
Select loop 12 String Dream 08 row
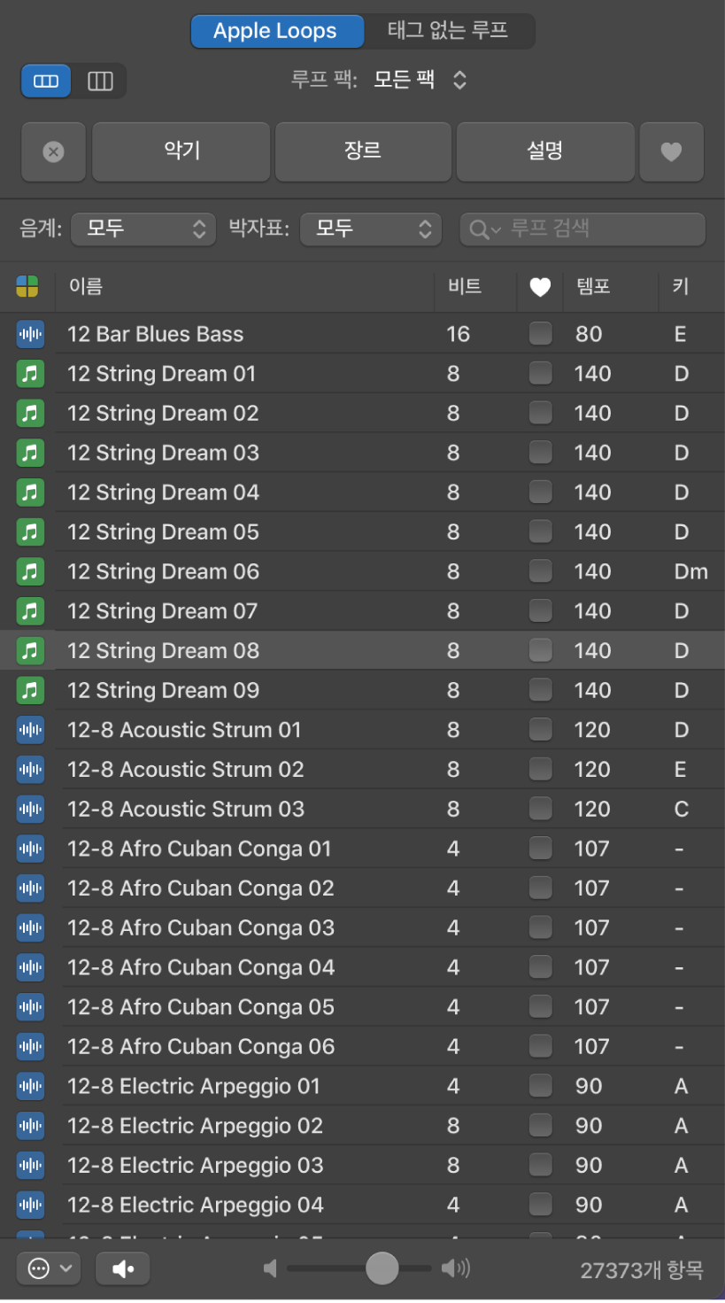tap(362, 651)
